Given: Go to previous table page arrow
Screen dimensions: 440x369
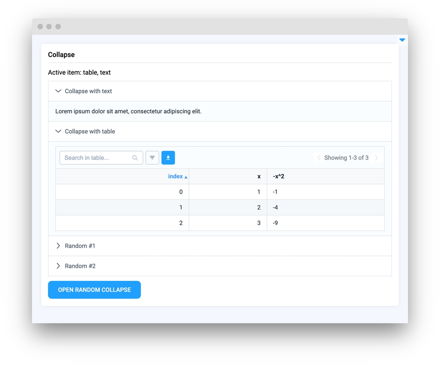Looking at the screenshot, I should (x=319, y=158).
